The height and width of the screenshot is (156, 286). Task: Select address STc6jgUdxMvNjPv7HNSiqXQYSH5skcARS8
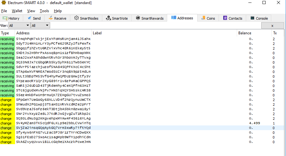(53, 90)
